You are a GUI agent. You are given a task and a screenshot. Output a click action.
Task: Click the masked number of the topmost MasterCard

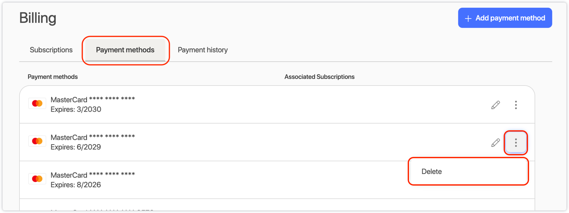112,99
